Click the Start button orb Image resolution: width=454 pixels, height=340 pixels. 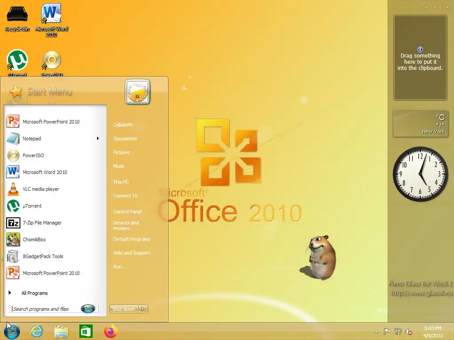pos(12,331)
